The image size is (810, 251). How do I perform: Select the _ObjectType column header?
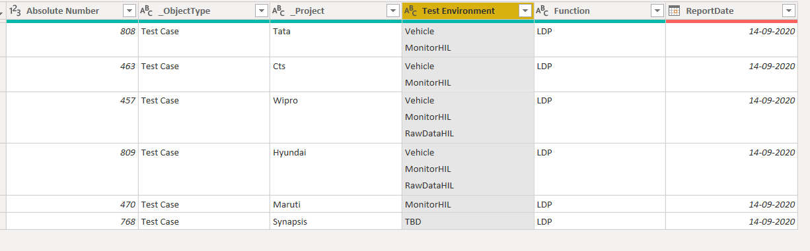point(204,11)
